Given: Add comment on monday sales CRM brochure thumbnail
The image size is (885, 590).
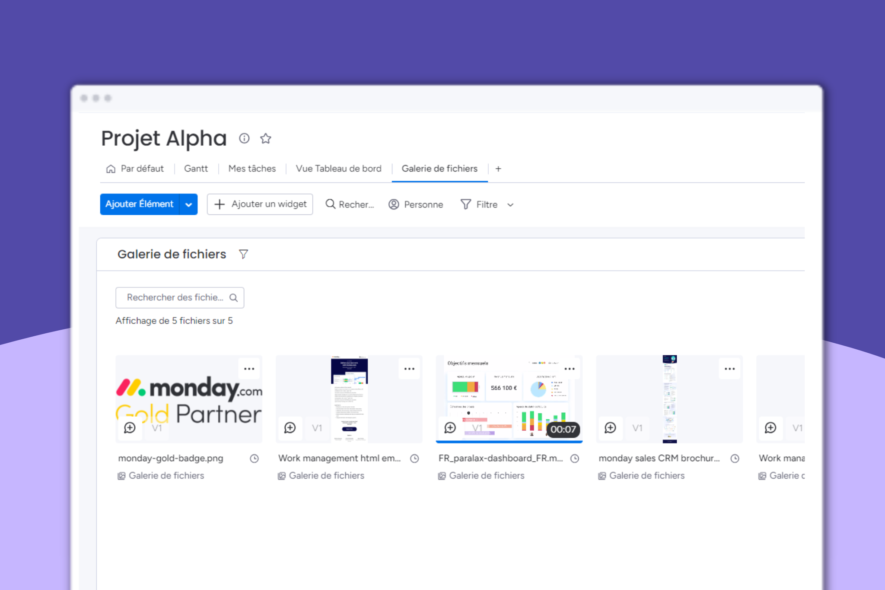Looking at the screenshot, I should tap(610, 428).
